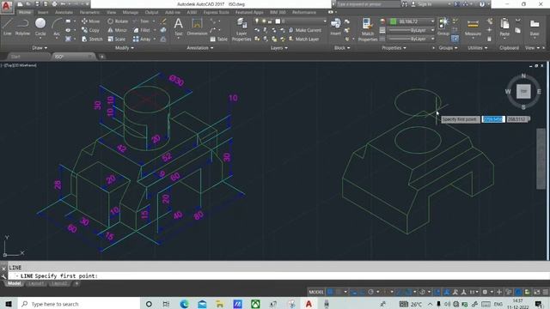Click the Group tool icon
This screenshot has width=550, height=309.
(x=443, y=27)
